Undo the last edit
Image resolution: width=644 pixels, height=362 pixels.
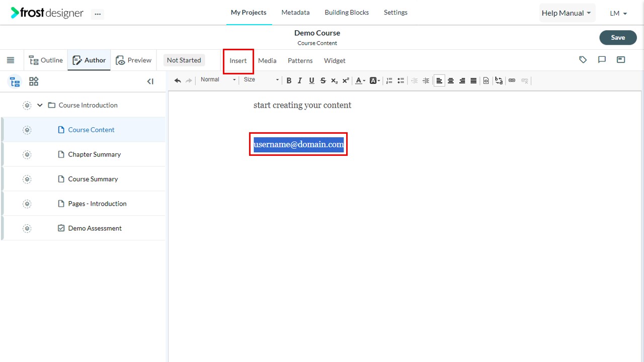pos(178,80)
